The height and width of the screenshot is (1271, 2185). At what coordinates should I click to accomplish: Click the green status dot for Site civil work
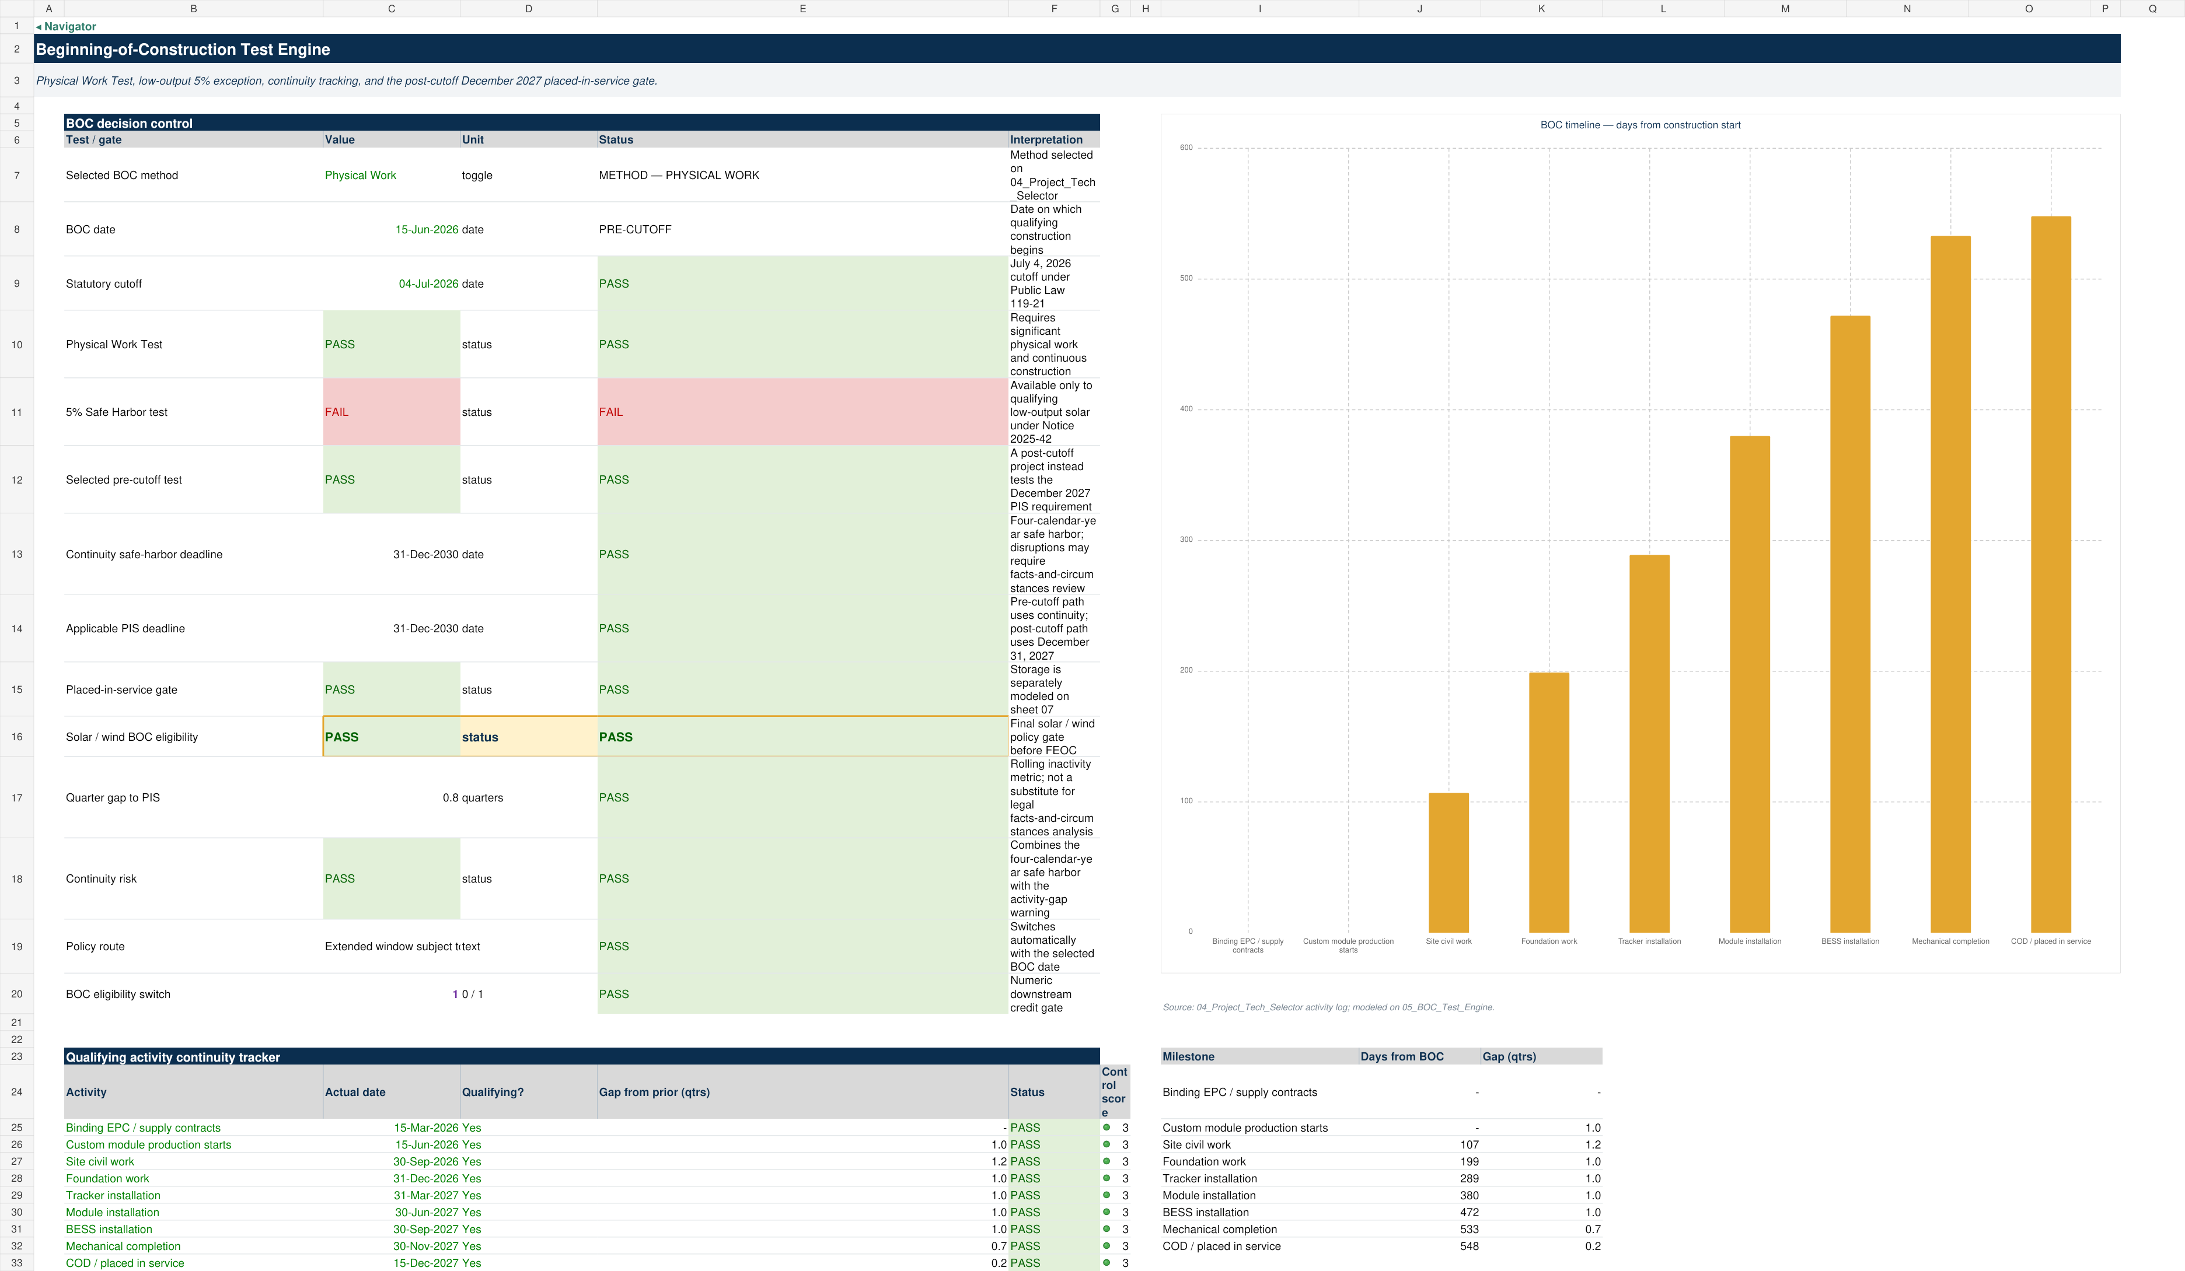1107,1161
